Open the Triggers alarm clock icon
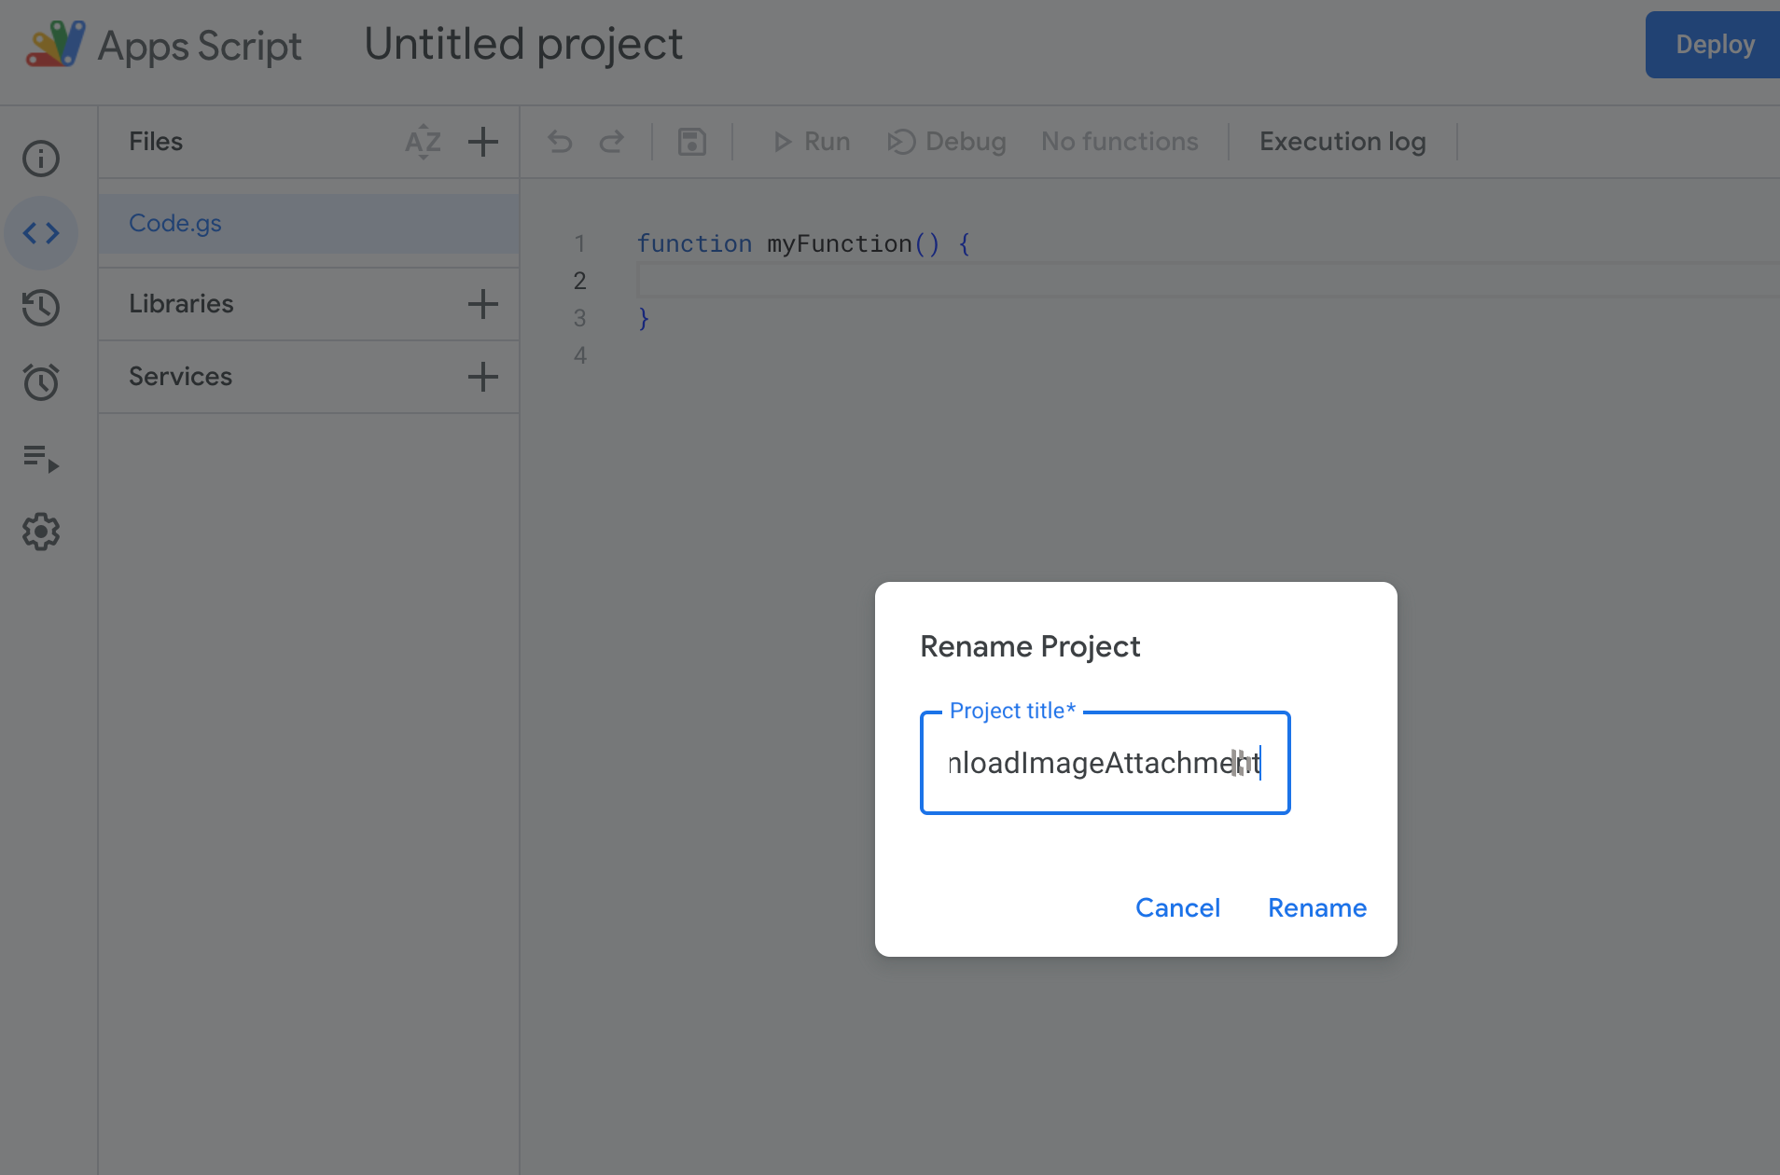 point(41,382)
